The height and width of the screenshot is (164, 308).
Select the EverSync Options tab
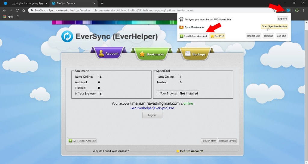pos(73,3)
